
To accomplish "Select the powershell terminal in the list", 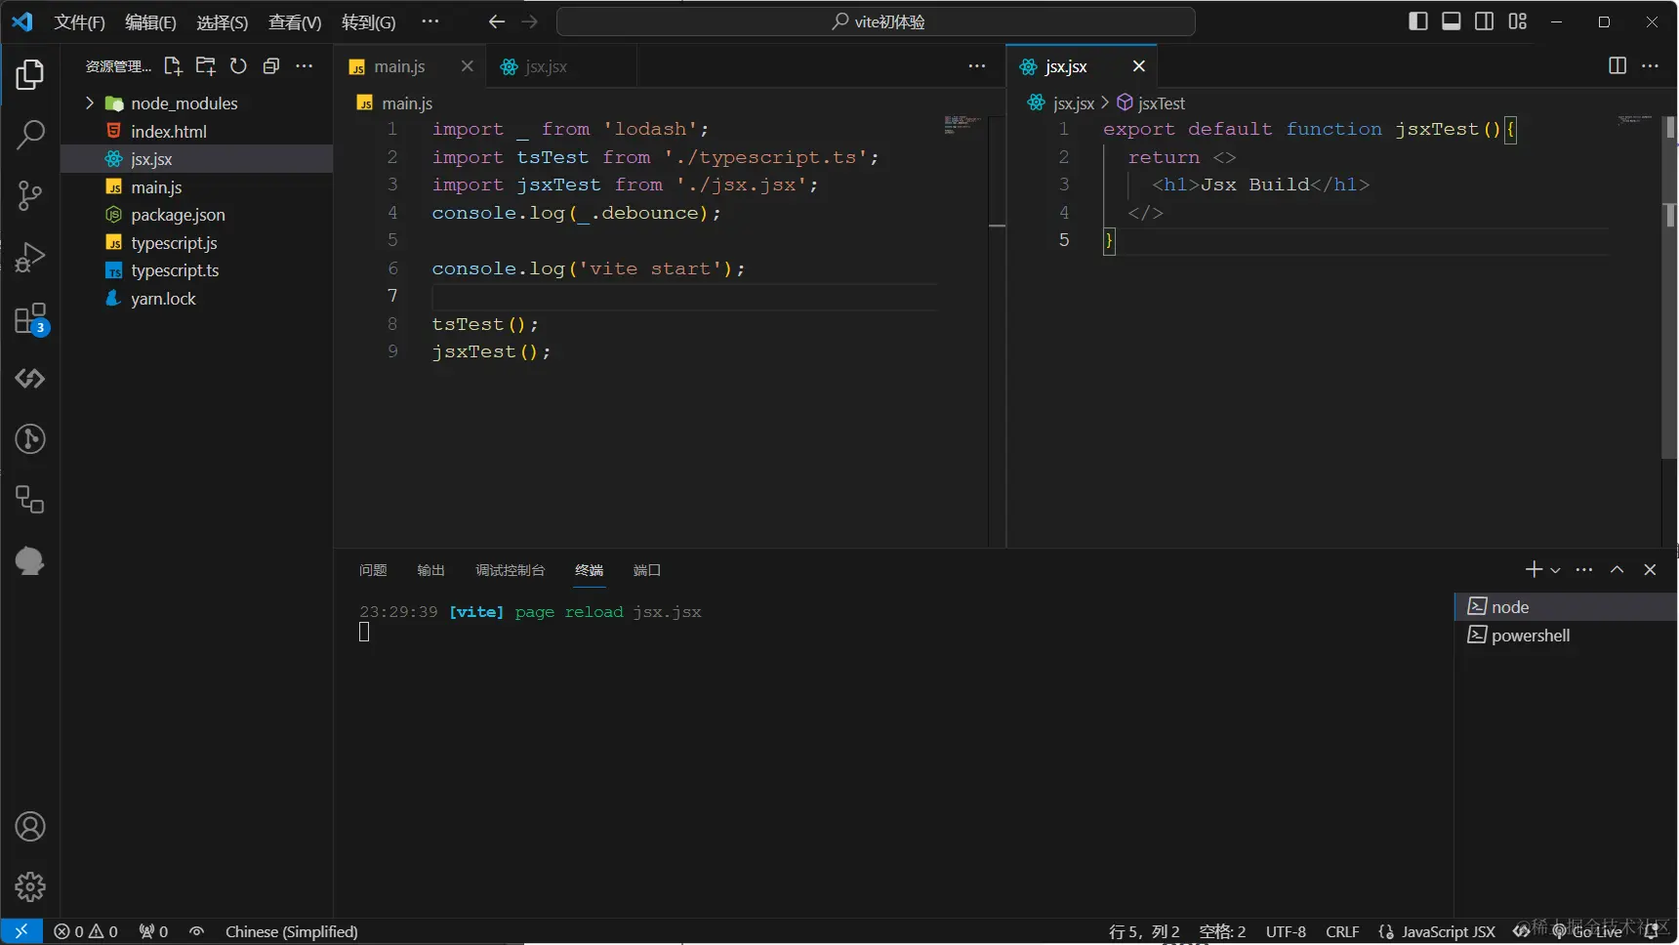I will [x=1565, y=636].
